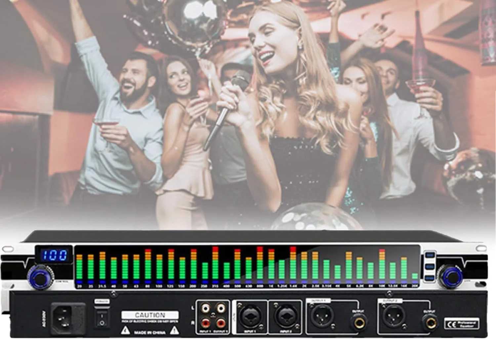Click the Input 1 combo XLR jack
Screen dimensions: 496x339
point(250,317)
